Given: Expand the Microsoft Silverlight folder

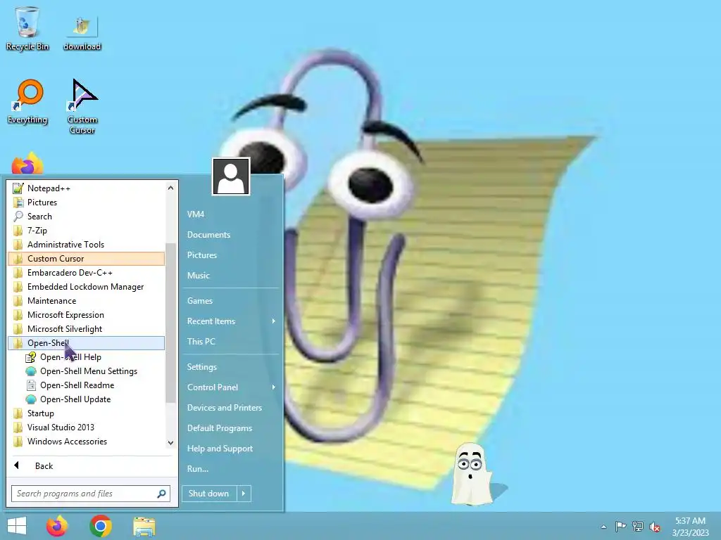Looking at the screenshot, I should [x=86, y=329].
